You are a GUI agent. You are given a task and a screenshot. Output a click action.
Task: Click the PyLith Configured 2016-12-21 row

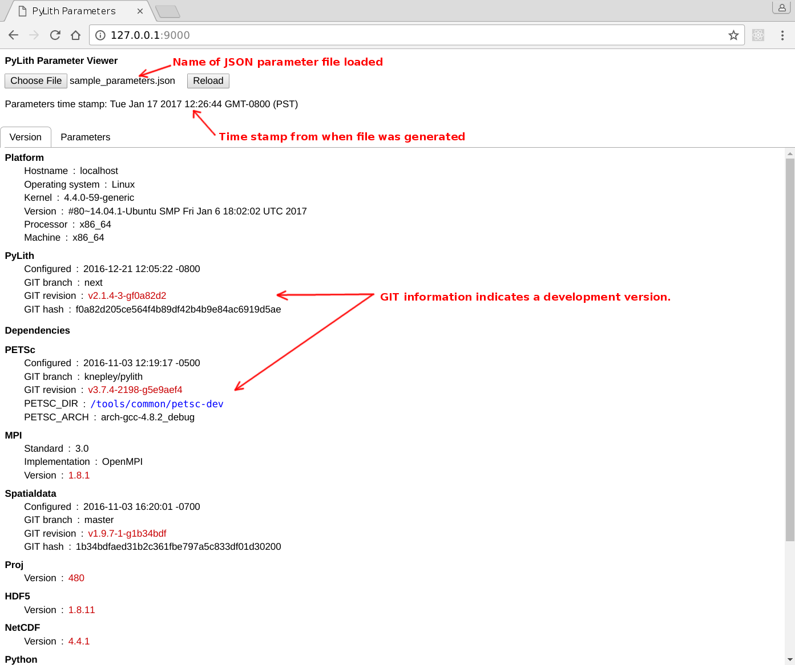pyautogui.click(x=112, y=269)
